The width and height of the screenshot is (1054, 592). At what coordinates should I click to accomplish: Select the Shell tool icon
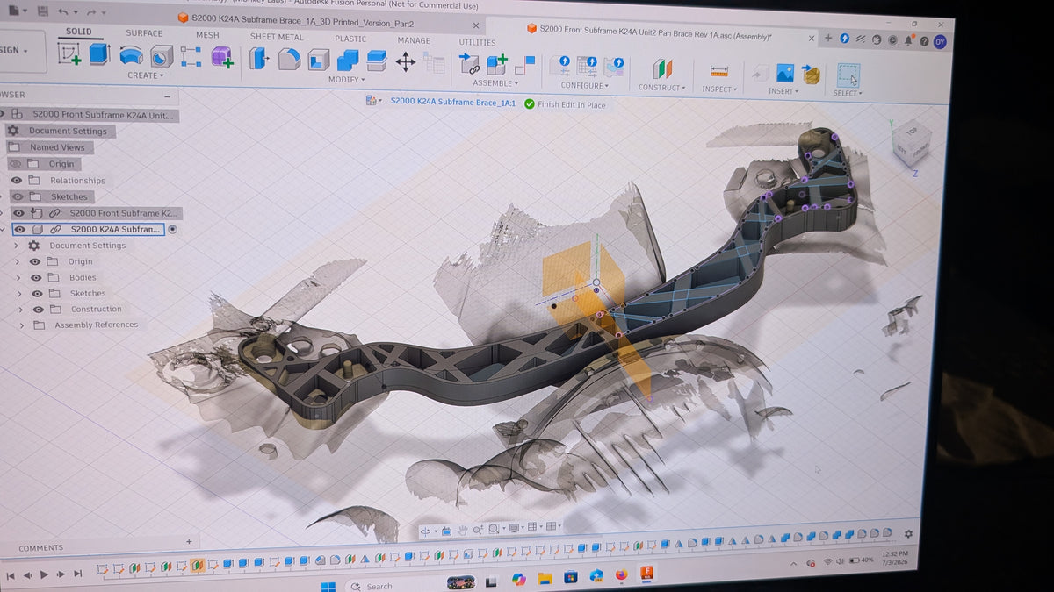(318, 60)
